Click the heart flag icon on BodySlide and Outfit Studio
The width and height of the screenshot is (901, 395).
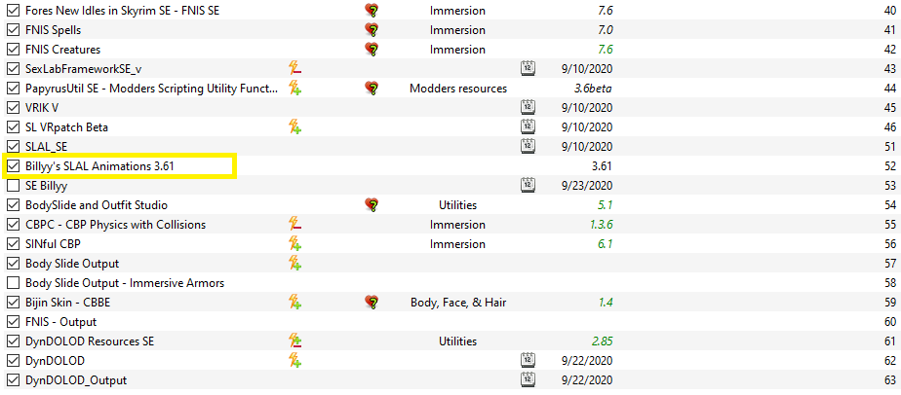pyautogui.click(x=372, y=205)
